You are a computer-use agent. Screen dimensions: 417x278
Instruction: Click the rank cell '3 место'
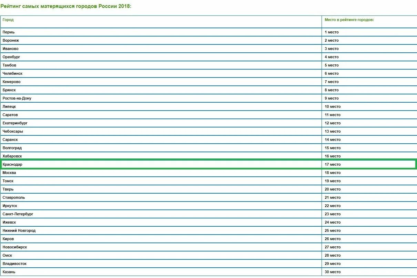(369, 49)
